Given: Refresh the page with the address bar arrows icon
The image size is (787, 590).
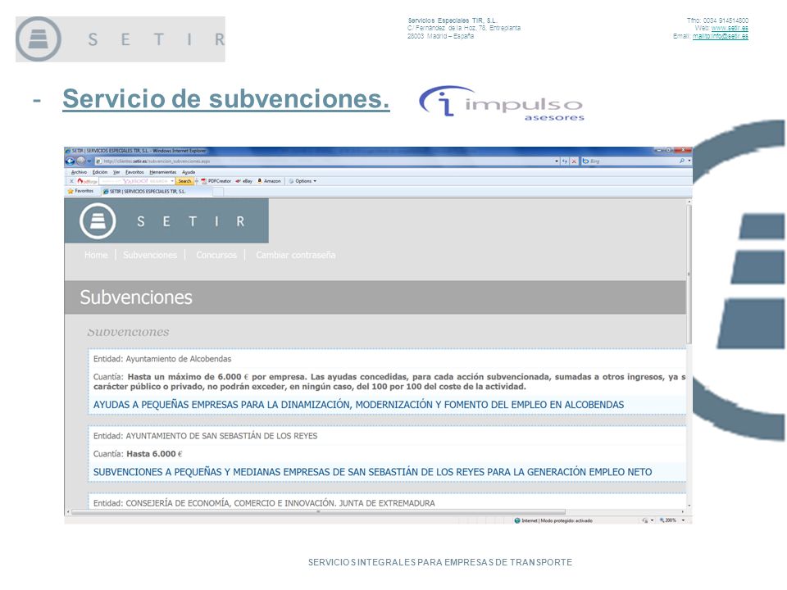Looking at the screenshot, I should [x=565, y=161].
